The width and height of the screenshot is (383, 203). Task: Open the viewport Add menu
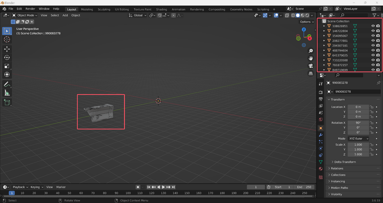65,15
